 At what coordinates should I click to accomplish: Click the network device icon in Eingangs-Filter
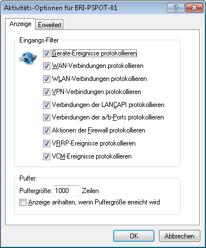[28, 58]
